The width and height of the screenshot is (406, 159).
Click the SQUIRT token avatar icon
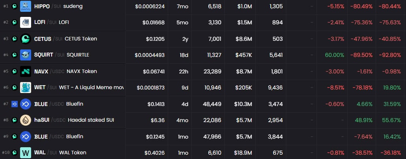coord(25,55)
